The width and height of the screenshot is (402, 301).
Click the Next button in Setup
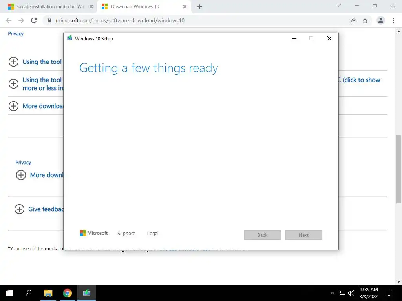tap(304, 235)
